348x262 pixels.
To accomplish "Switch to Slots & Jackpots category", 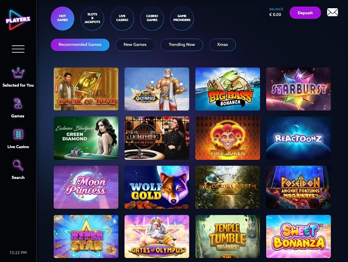I will (92, 18).
